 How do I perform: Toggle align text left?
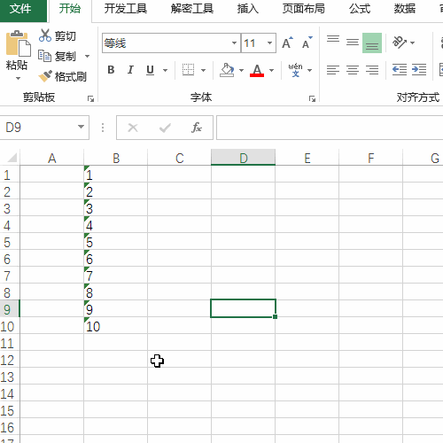pyautogui.click(x=333, y=70)
